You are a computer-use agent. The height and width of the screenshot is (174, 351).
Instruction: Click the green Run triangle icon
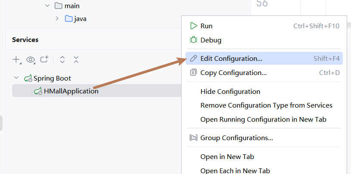194,26
